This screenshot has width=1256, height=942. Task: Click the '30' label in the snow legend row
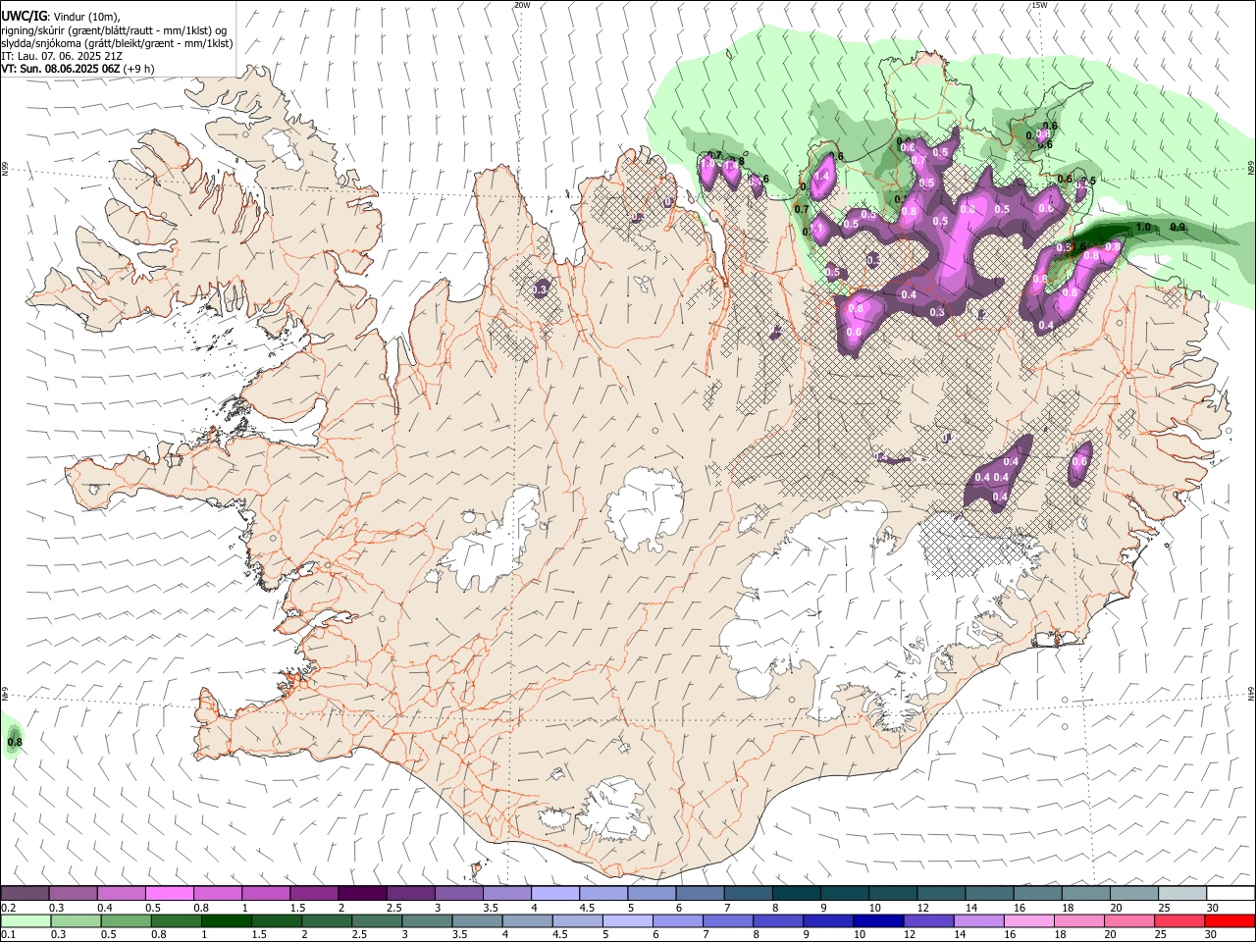pyautogui.click(x=1212, y=907)
